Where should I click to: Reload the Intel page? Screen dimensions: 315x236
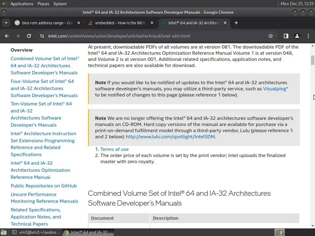pyautogui.click(x=29, y=36)
